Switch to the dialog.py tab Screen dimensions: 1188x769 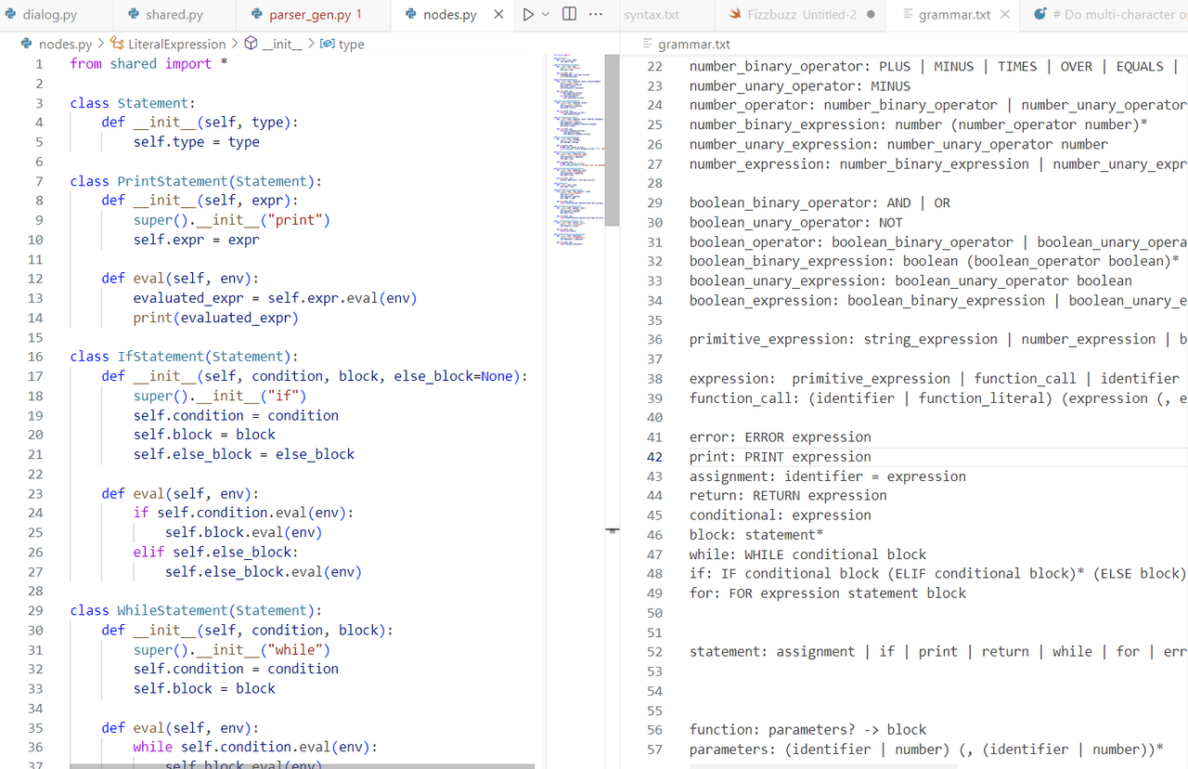[49, 15]
